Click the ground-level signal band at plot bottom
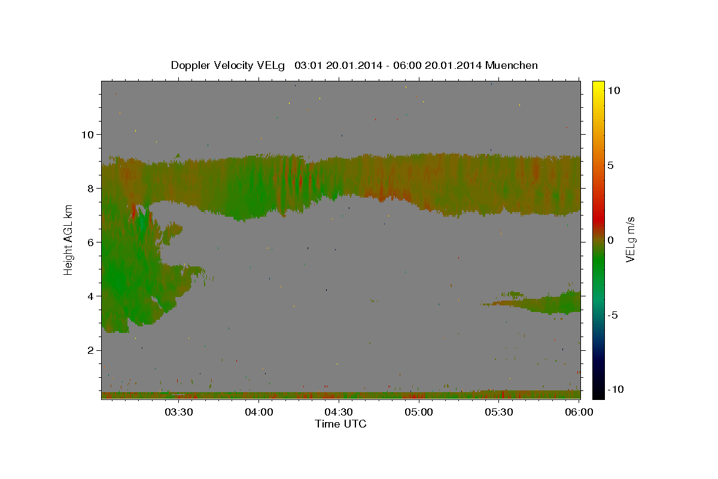The width and height of the screenshot is (718, 479). (x=341, y=395)
